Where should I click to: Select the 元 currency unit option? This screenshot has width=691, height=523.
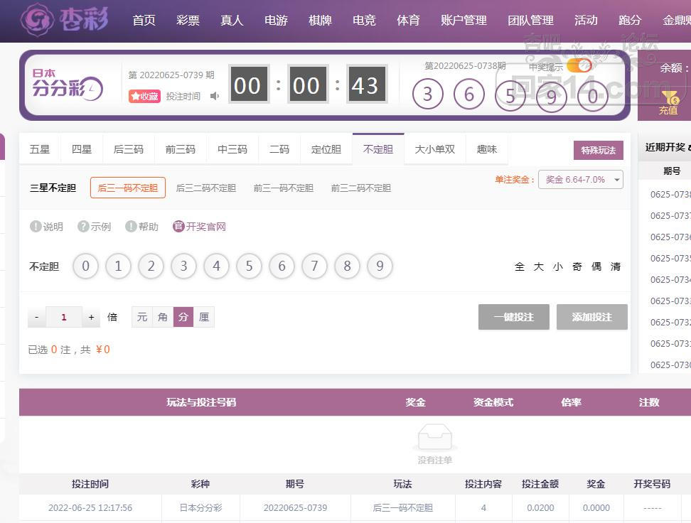(x=142, y=317)
